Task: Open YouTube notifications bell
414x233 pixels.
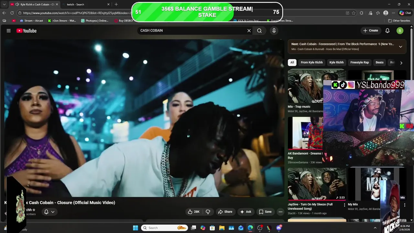Action: 387,31
